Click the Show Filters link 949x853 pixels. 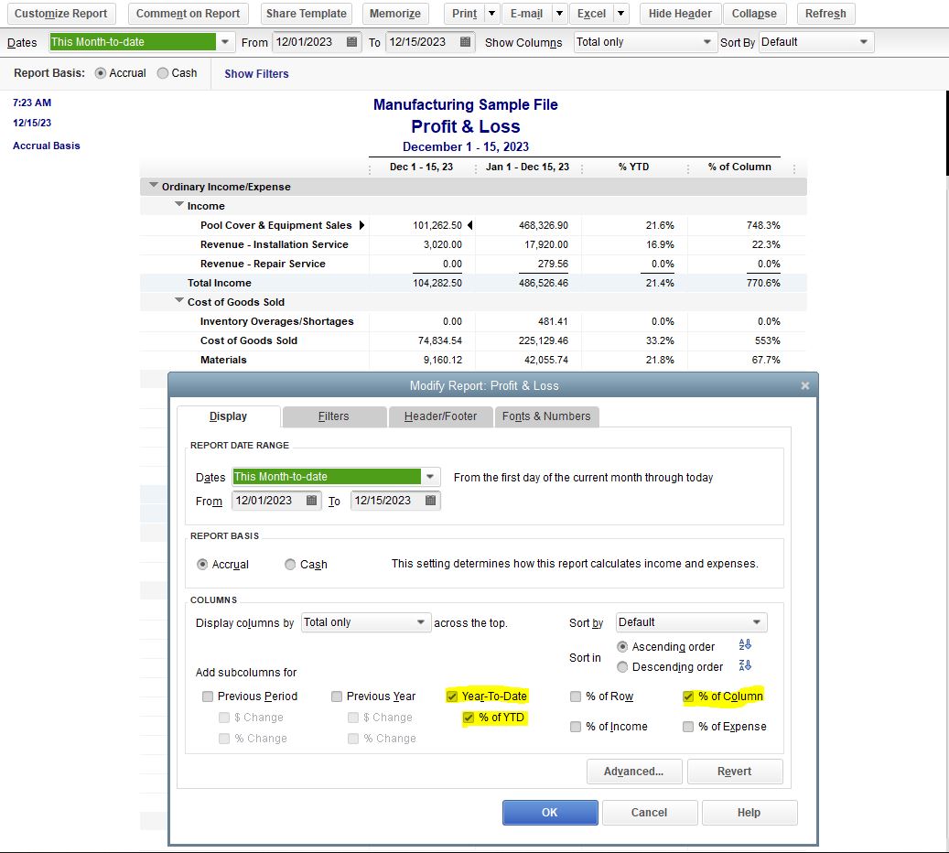[x=255, y=74]
